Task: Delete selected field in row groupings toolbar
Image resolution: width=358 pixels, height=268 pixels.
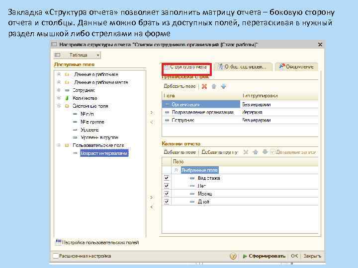Action: click(x=204, y=86)
